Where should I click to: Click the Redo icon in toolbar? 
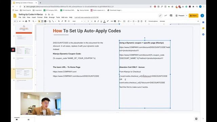[23, 21]
